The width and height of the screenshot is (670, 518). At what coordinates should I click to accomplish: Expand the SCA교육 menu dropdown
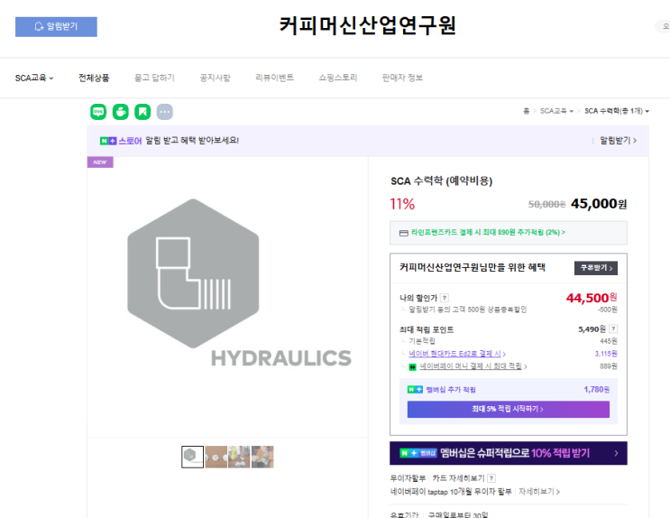pyautogui.click(x=34, y=78)
